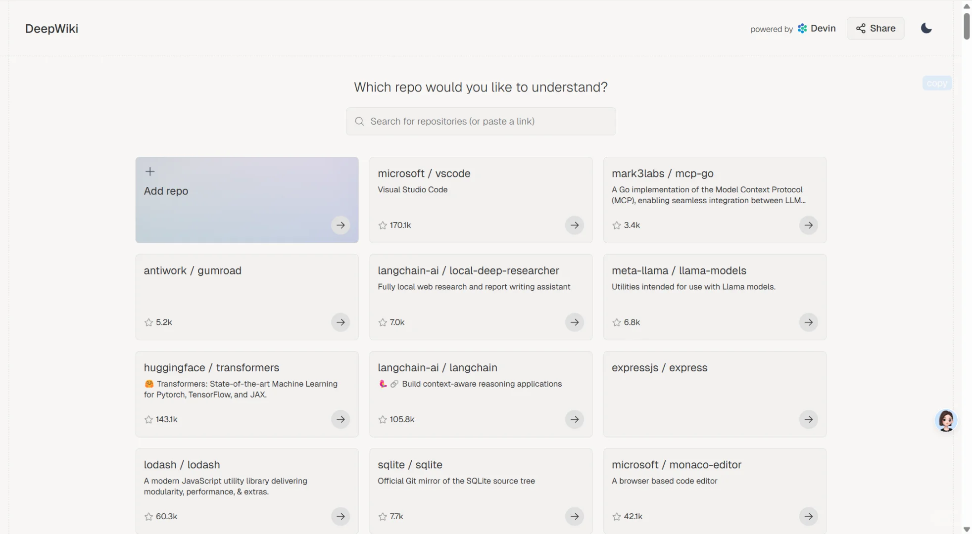Click the arrow on the microsoft / vscode card

[574, 225]
